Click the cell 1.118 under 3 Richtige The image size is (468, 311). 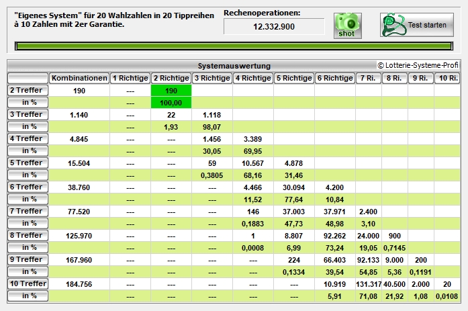coord(212,115)
